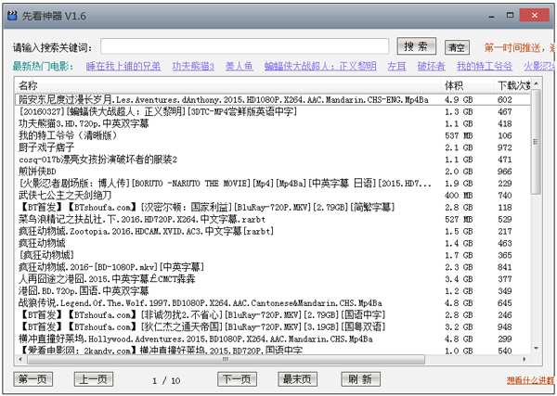Select row 人再囧途之港囧.2015.中英字幕
Screen dimensions: 557x396
273,279
